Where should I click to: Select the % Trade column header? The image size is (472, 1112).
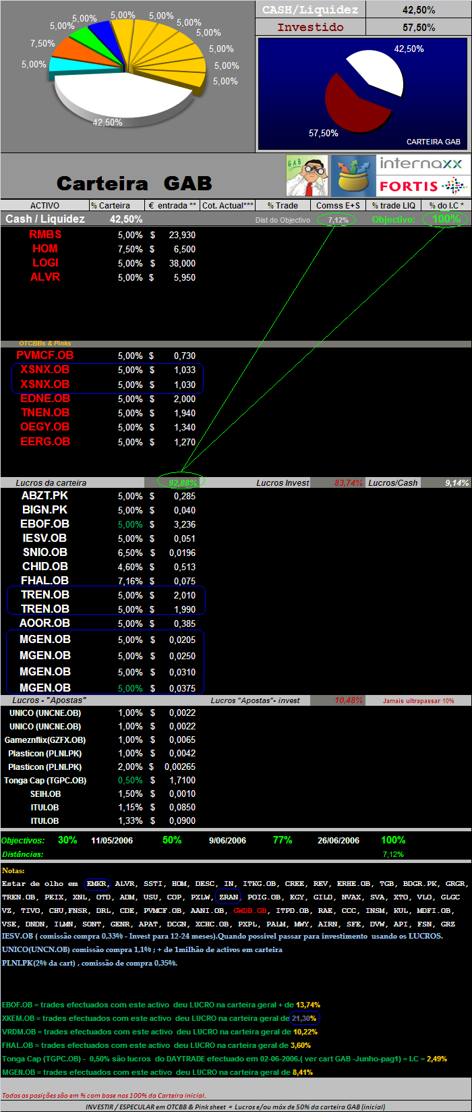click(283, 205)
